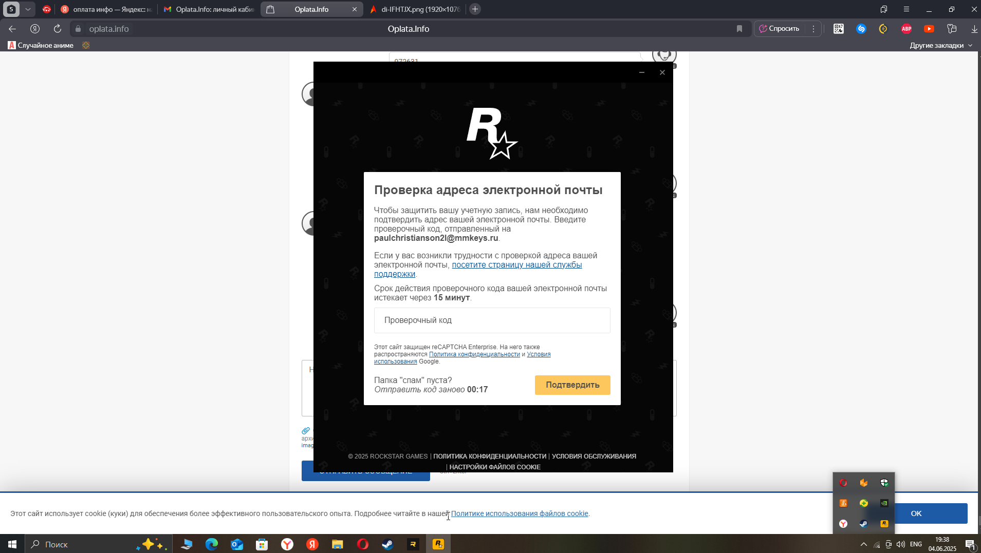This screenshot has width=981, height=553.
Task: Open File Explorer from the taskbar
Action: [338, 544]
